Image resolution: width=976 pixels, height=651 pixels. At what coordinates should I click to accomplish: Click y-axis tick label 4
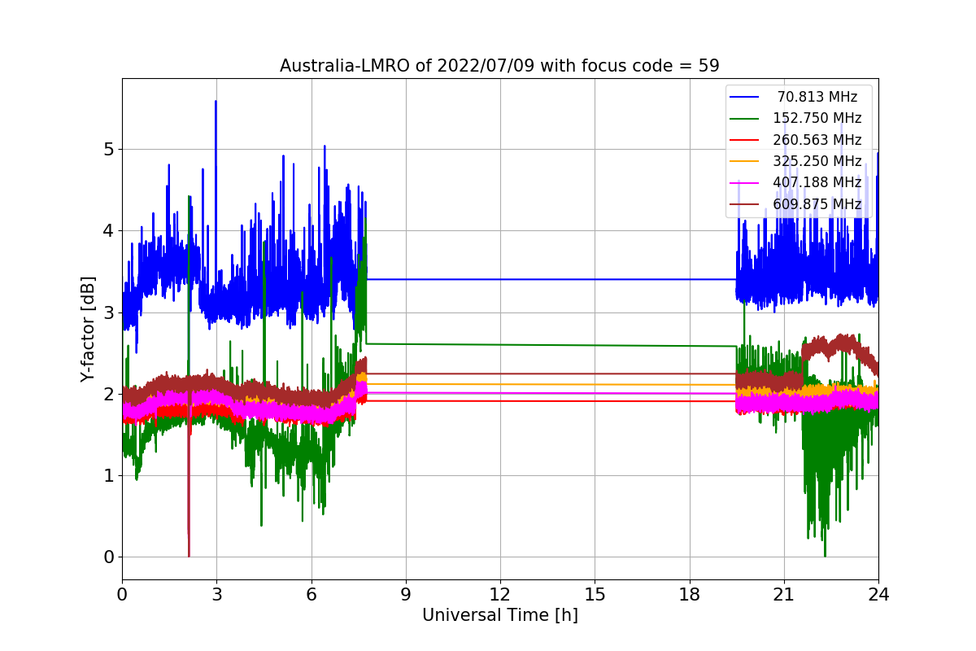[107, 231]
